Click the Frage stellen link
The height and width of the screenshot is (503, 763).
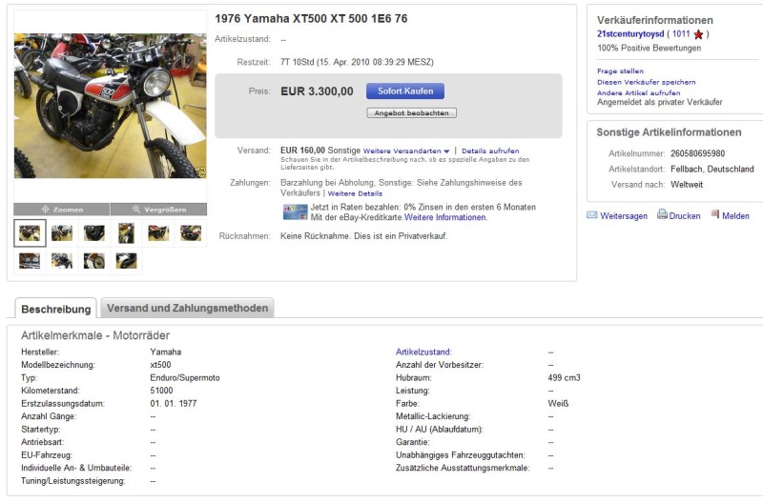tap(620, 70)
